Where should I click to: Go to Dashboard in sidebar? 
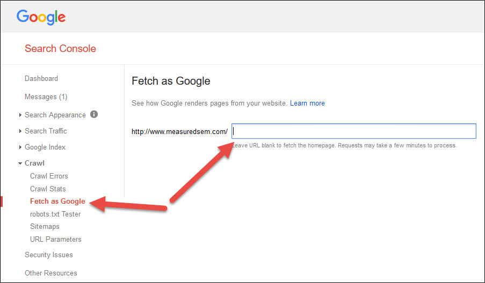[41, 79]
